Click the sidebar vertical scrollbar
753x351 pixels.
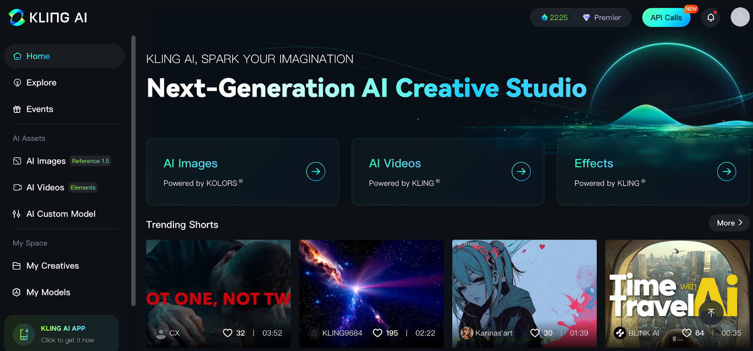133,170
